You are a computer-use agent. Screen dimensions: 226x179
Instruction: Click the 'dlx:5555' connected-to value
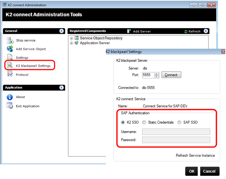coord(148,88)
